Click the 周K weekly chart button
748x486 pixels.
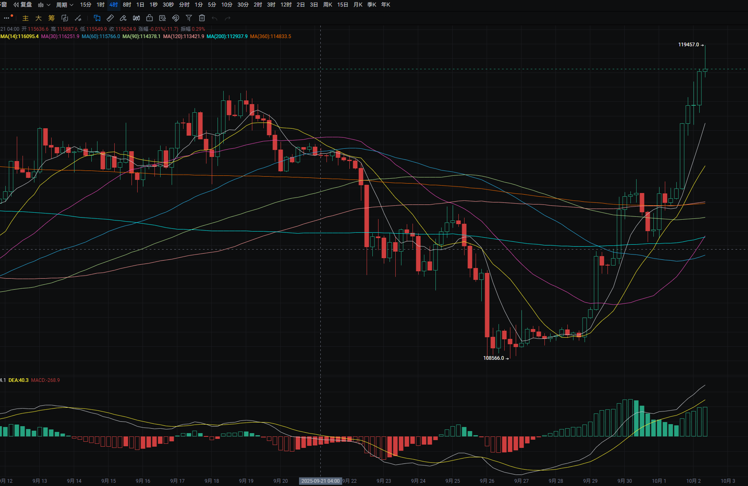pyautogui.click(x=328, y=5)
